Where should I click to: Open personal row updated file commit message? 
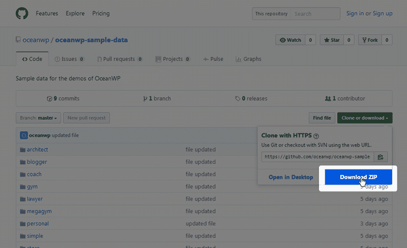(200, 224)
